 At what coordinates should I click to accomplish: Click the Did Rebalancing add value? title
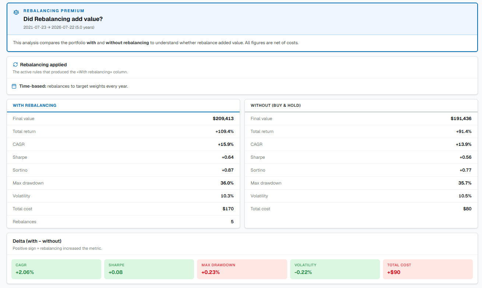pos(63,19)
